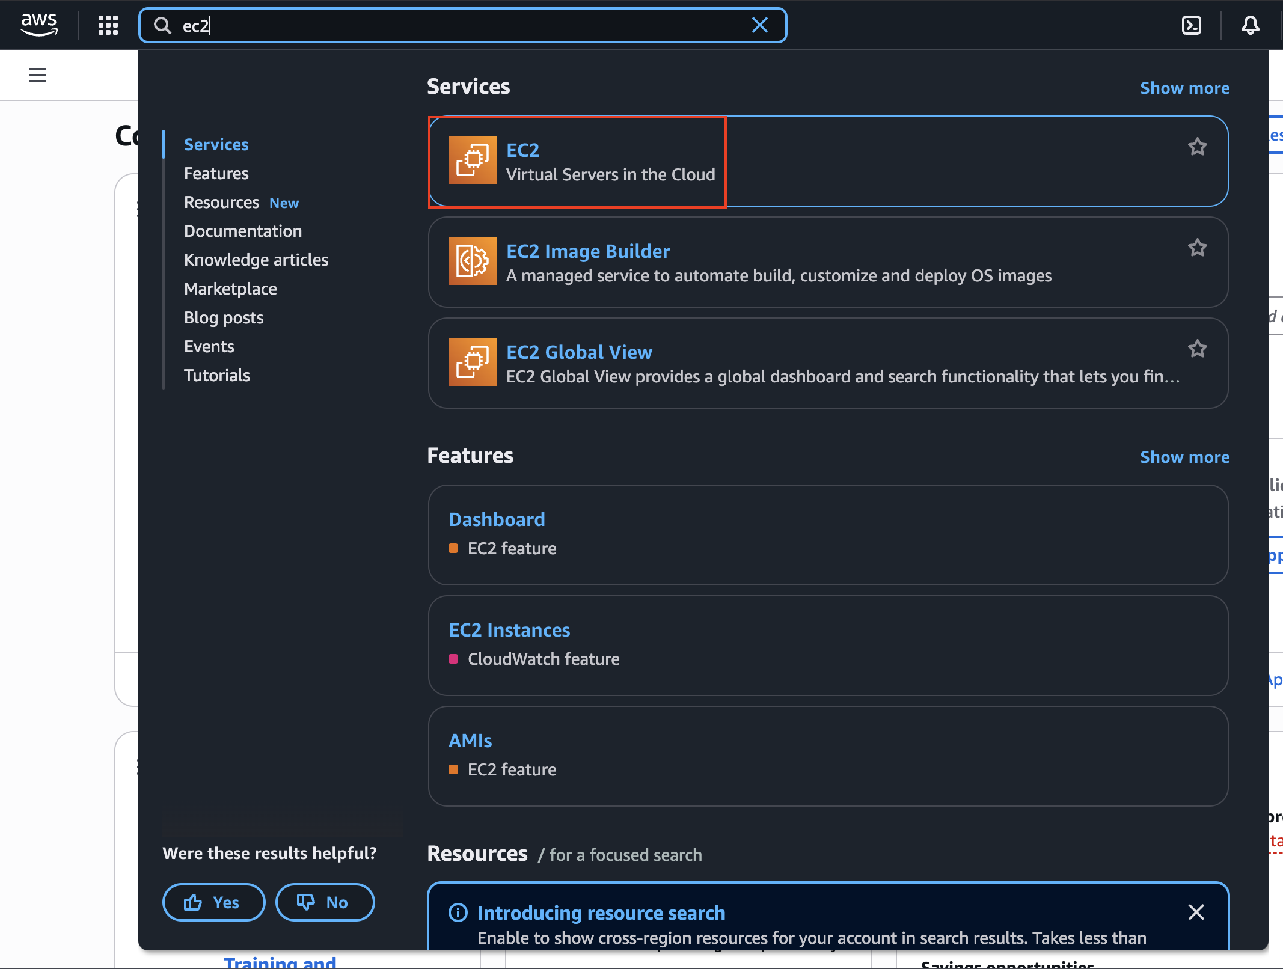The image size is (1283, 969).
Task: Show more Features results
Action: point(1184,457)
